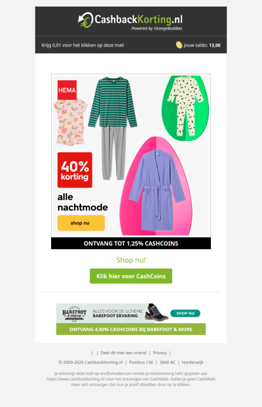Viewport: 262px width, 407px height.
Task: Click the ONTVANG TOT 1,25% CASHCOINS bar
Action: (131, 243)
